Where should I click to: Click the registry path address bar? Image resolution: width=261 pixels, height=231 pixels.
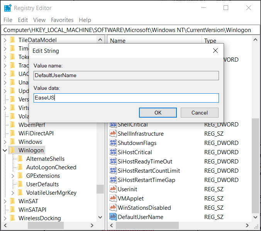click(x=130, y=30)
